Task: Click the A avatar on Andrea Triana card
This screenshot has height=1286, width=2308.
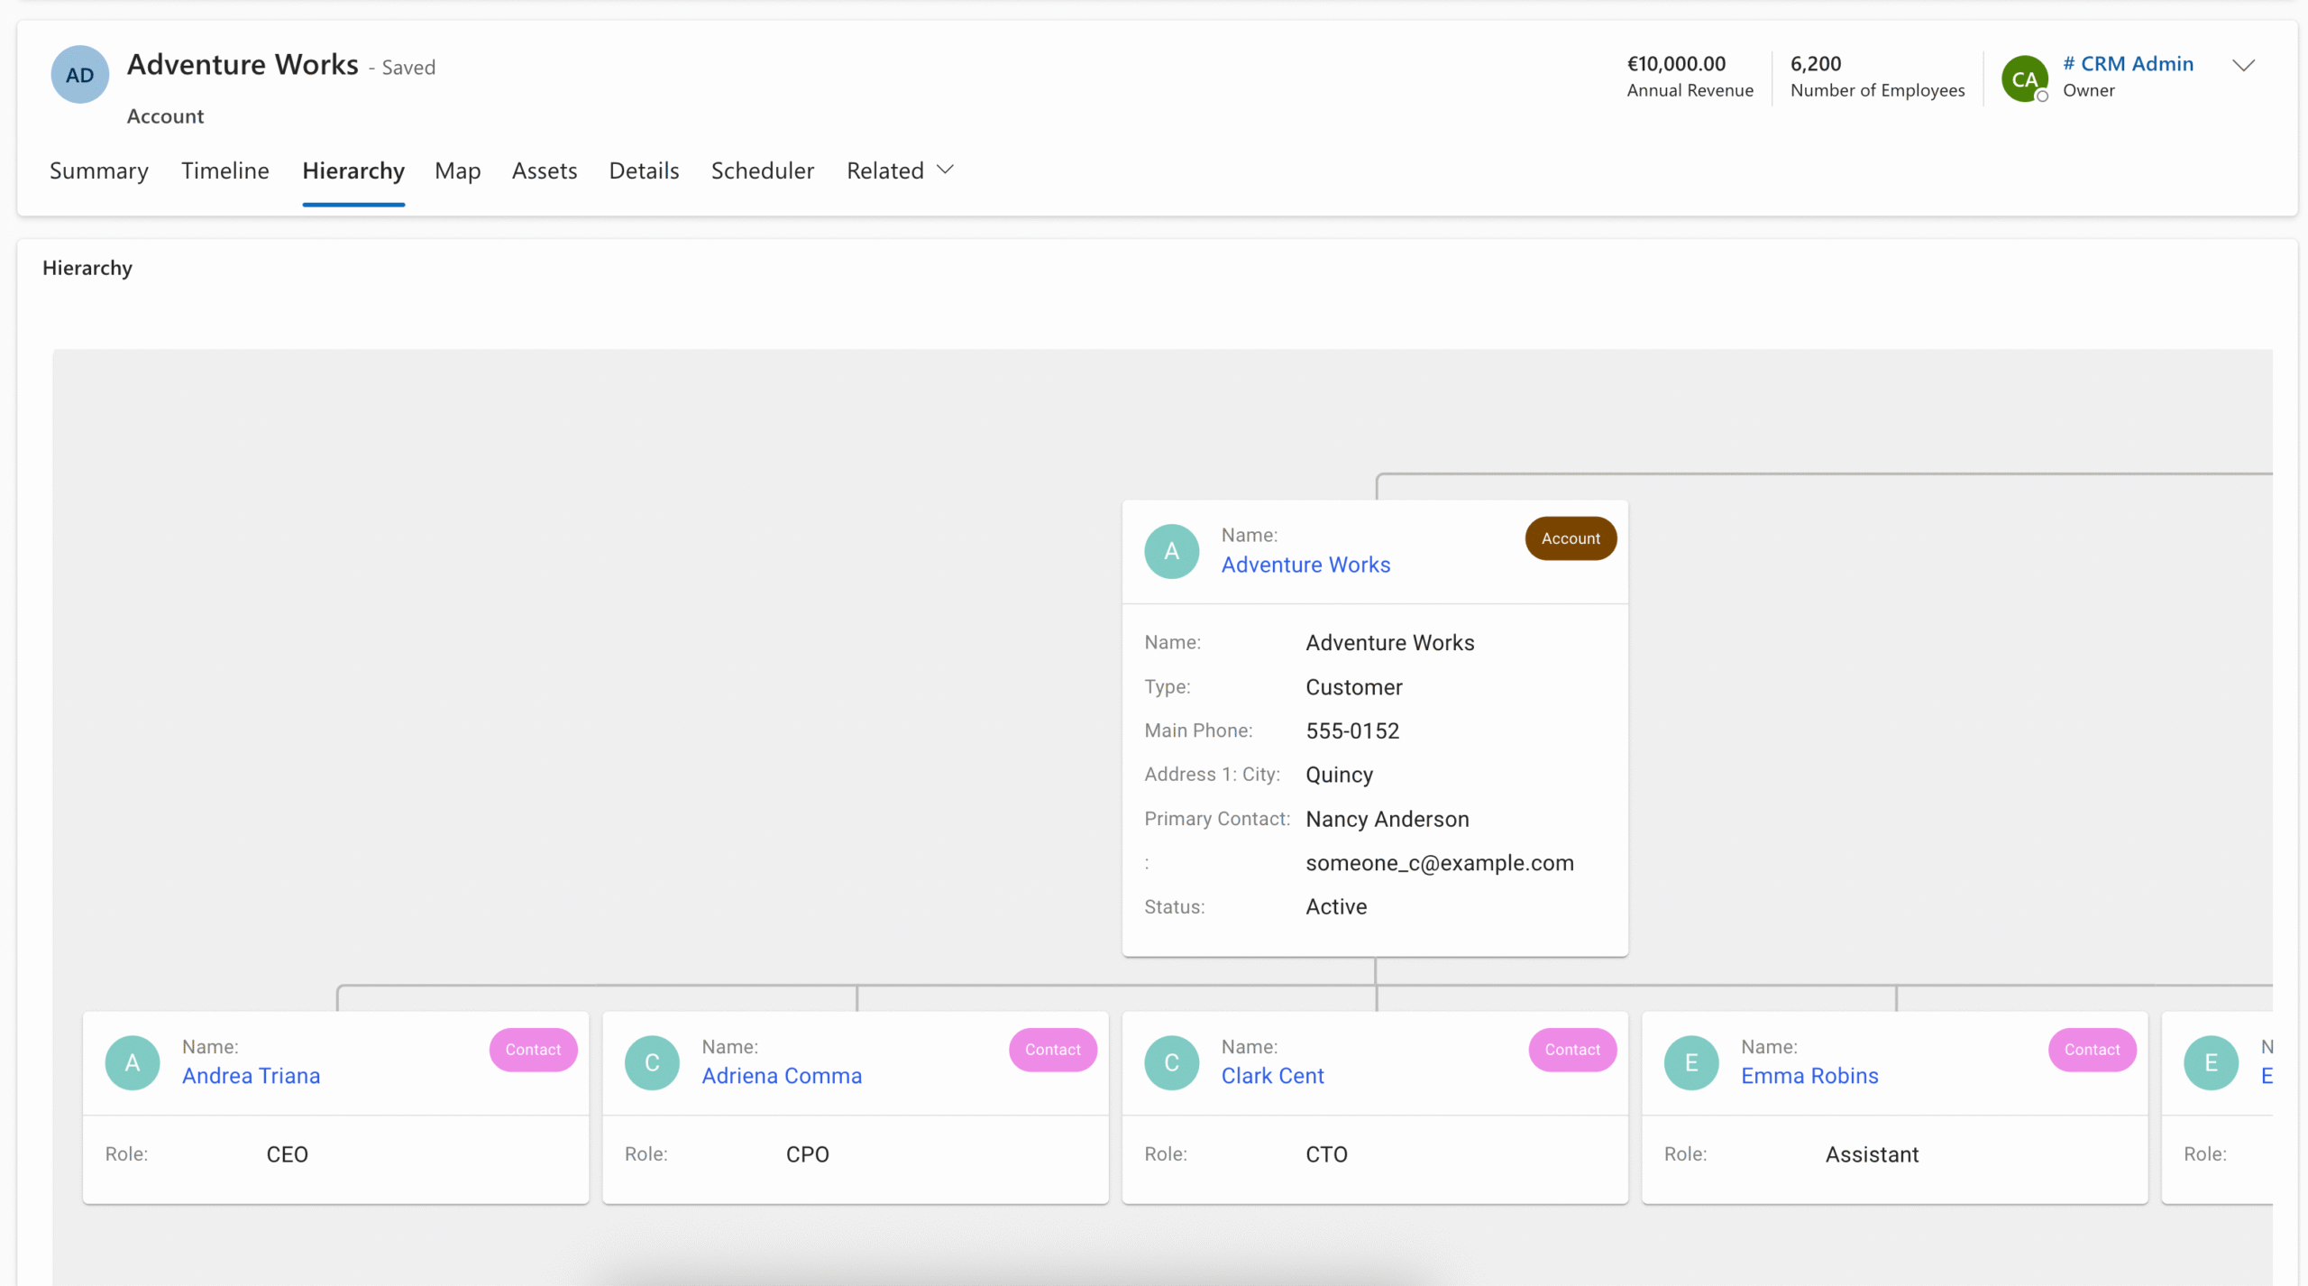Action: point(133,1062)
